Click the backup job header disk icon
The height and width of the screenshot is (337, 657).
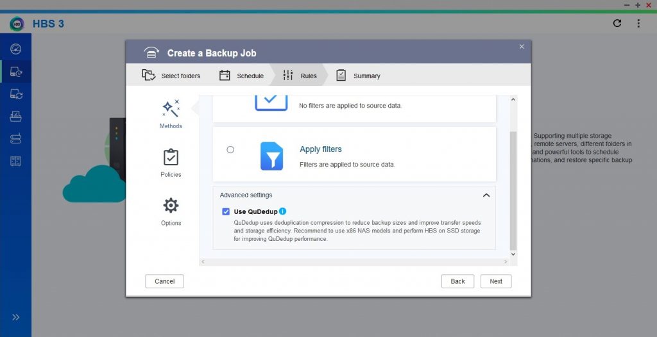click(x=151, y=53)
